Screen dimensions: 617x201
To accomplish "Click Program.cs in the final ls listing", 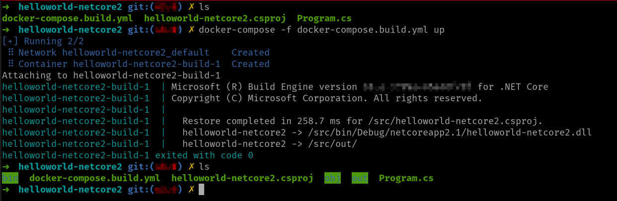I will 406,178.
